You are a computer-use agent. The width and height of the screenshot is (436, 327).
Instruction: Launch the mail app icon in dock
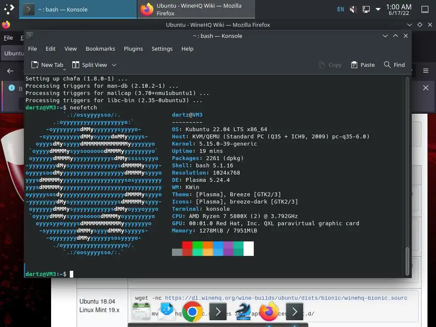[x=166, y=312]
